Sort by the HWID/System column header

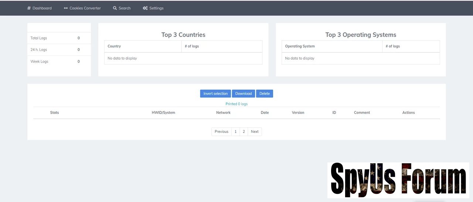point(163,112)
